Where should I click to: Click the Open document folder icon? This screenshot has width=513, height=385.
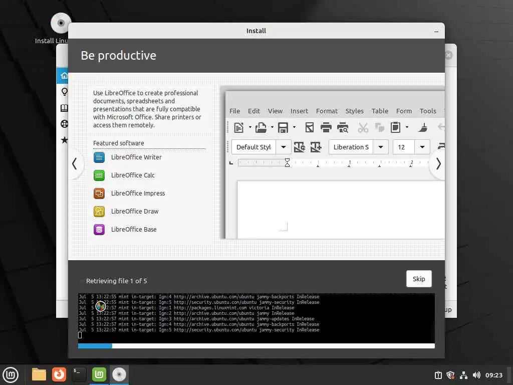[261, 127]
